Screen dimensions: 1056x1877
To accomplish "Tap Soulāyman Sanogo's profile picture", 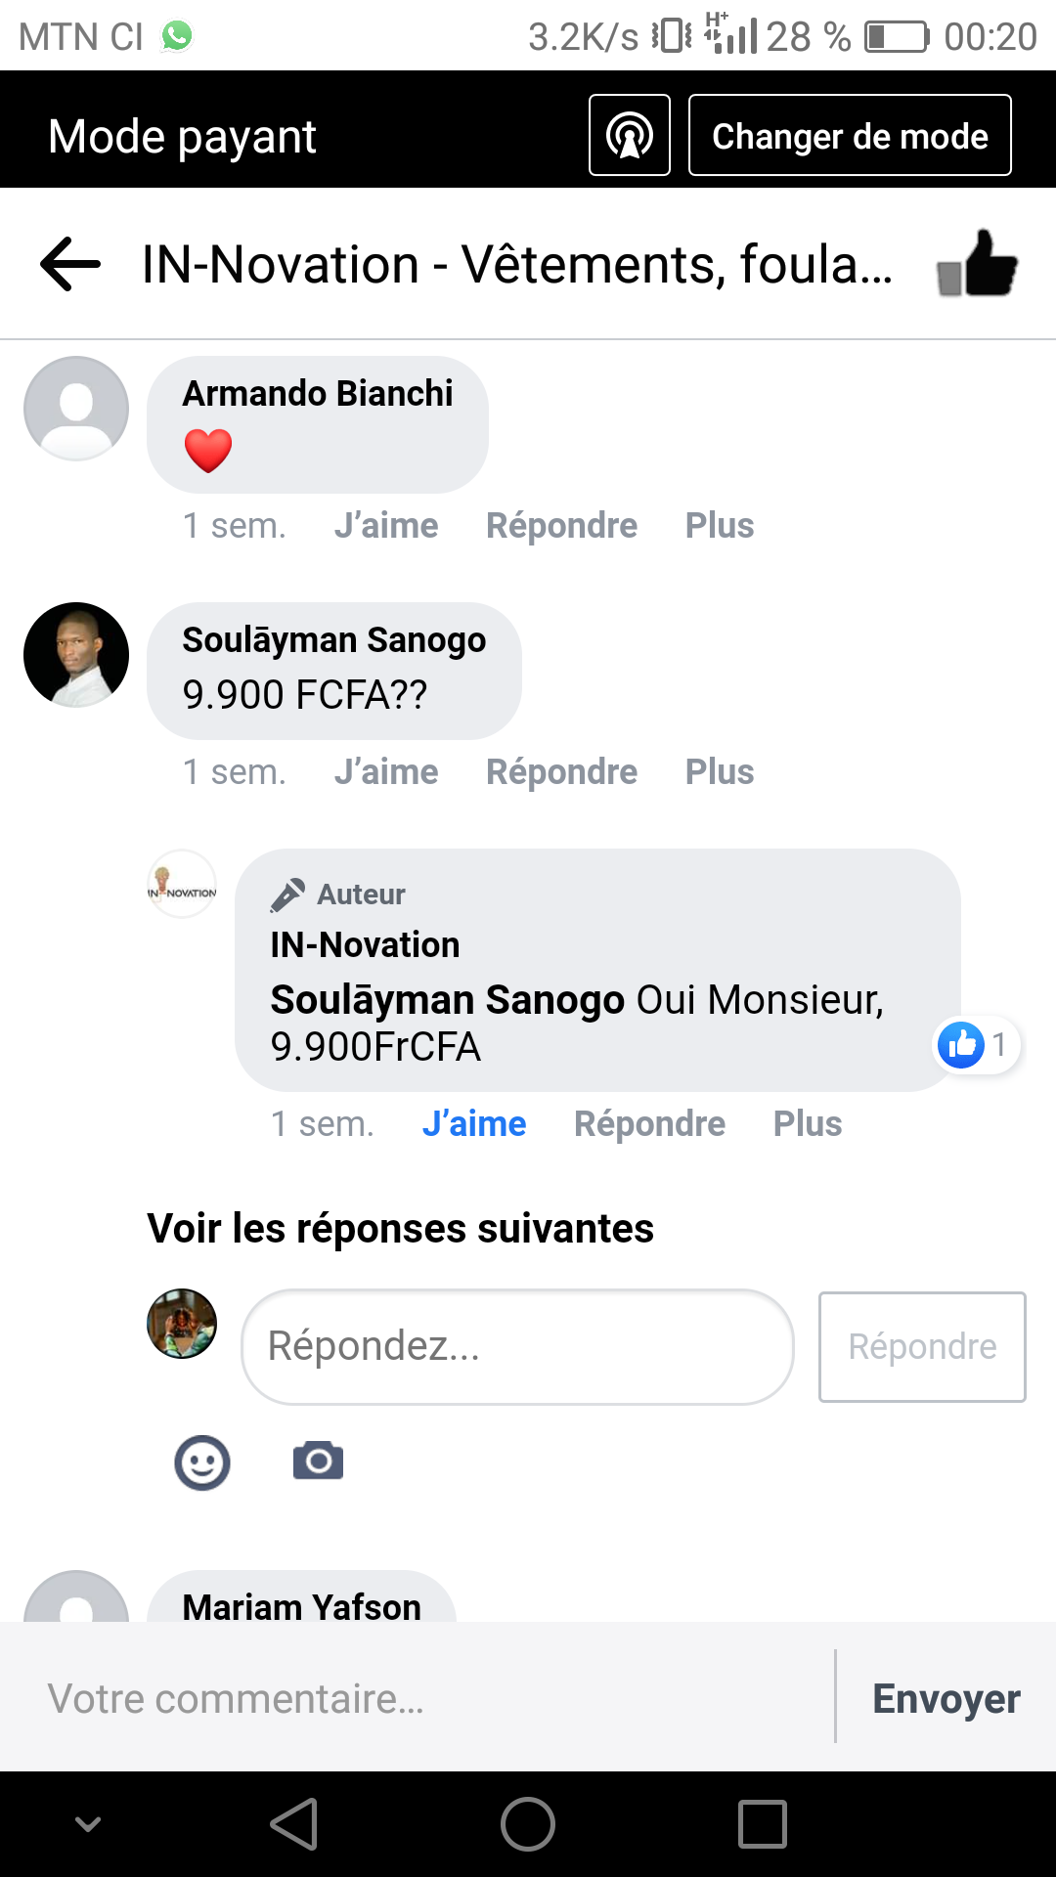I will point(76,655).
